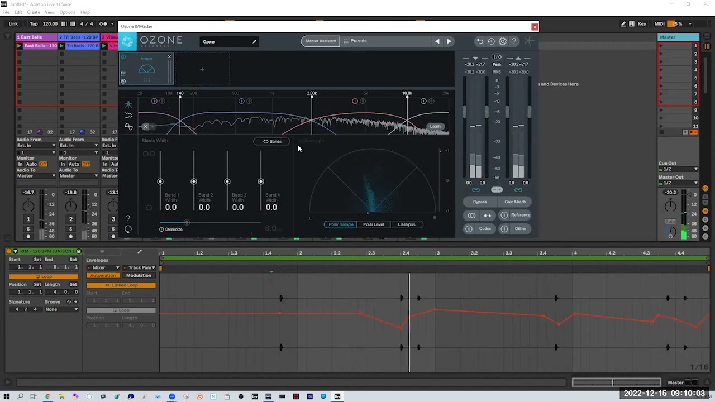Click the Imager module help question mark
Viewport: 715px width, 402px height.
(128, 218)
